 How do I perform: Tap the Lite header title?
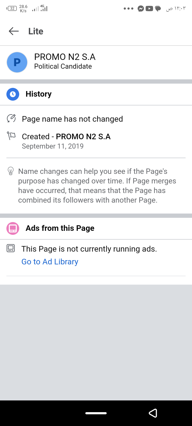(x=36, y=31)
